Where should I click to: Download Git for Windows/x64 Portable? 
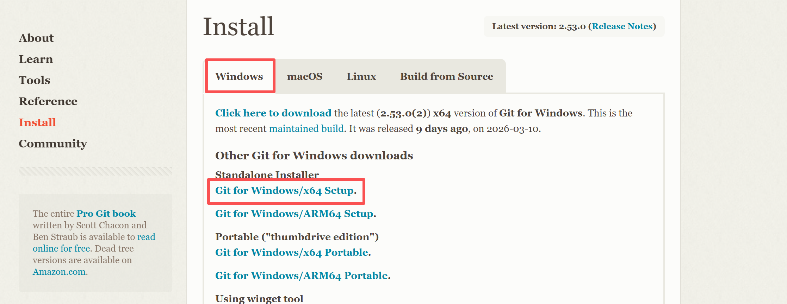pyautogui.click(x=292, y=253)
